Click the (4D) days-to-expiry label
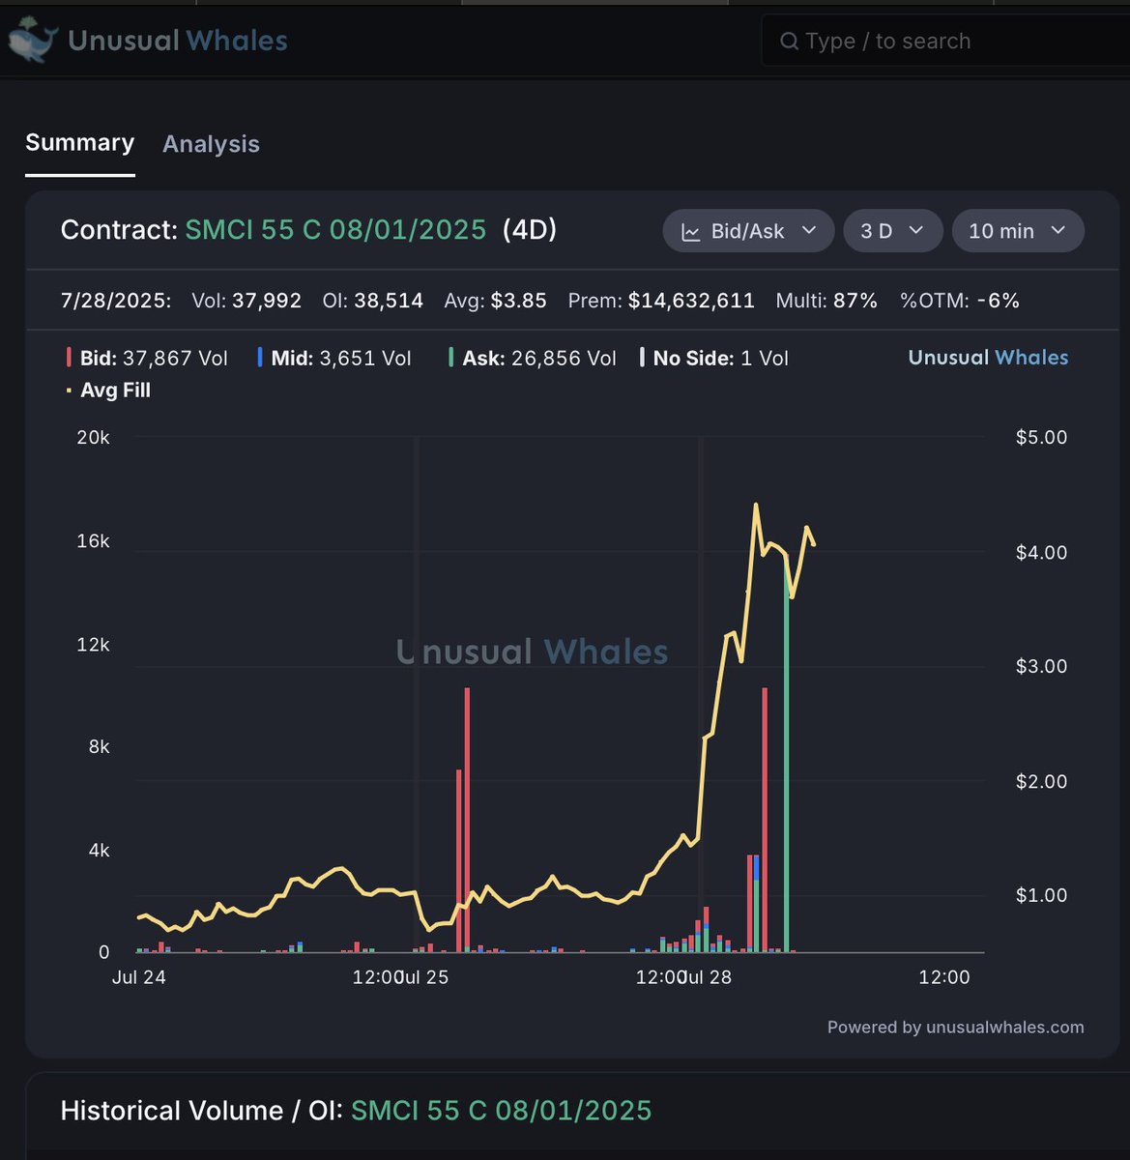The image size is (1130, 1160). click(x=530, y=230)
